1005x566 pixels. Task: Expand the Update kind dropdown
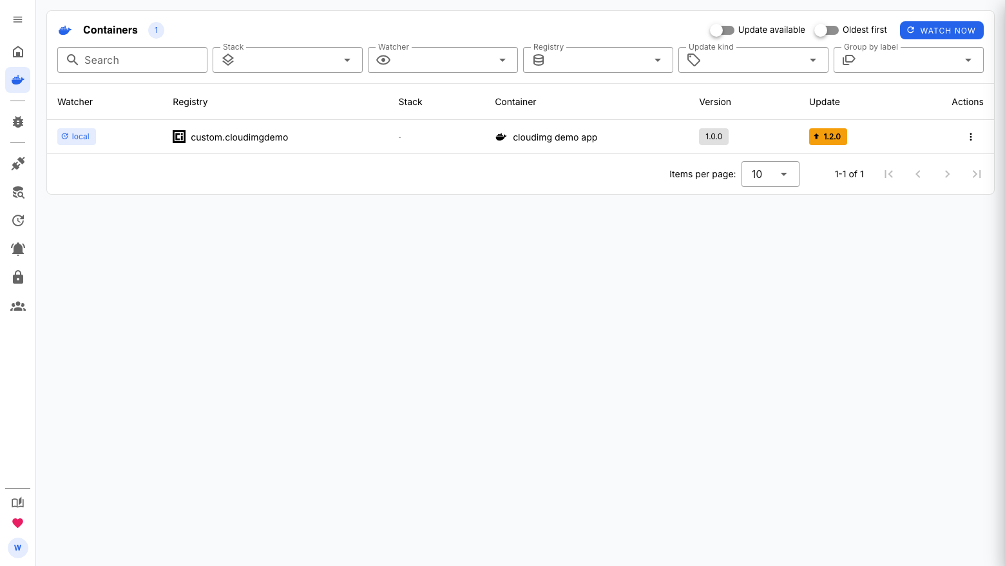click(x=753, y=60)
